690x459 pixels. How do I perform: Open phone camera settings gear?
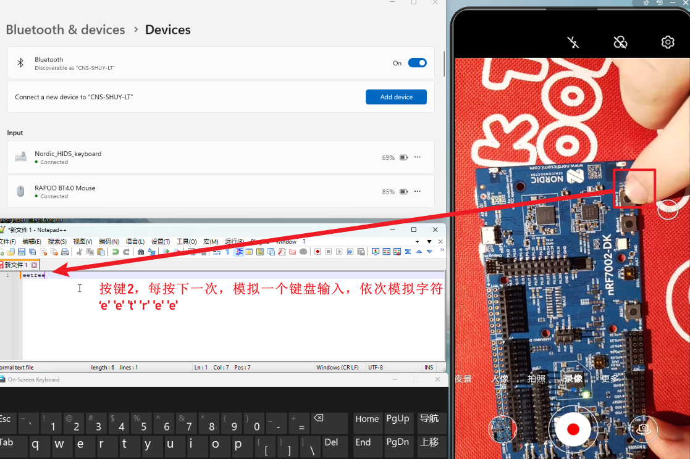coord(668,42)
